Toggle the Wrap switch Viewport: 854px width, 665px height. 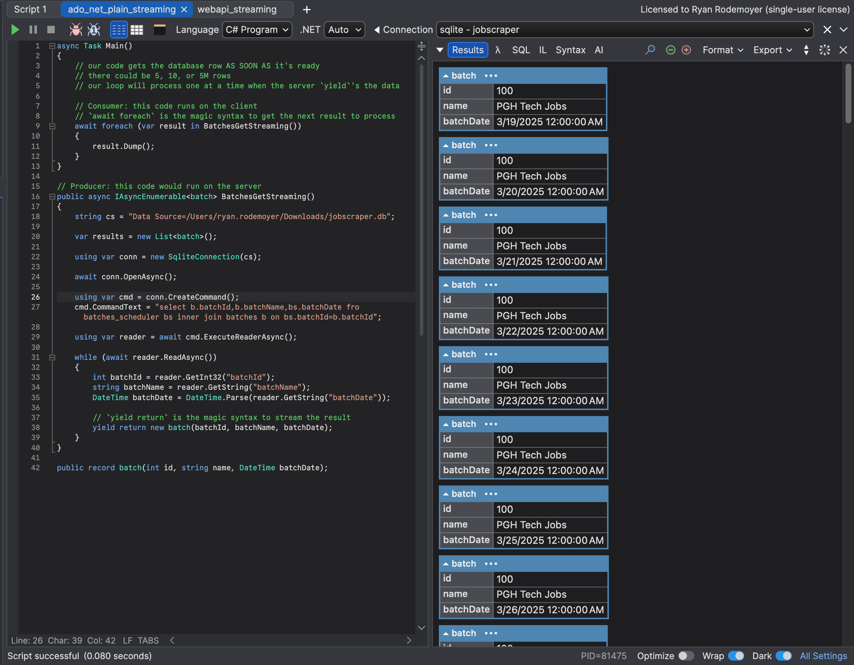(736, 656)
